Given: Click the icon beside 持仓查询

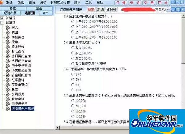Looking at the screenshot, I should tap(8, 51).
